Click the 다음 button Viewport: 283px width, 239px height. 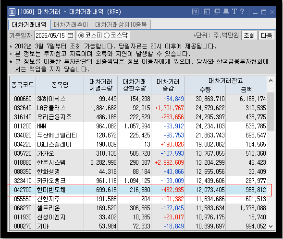267,35
